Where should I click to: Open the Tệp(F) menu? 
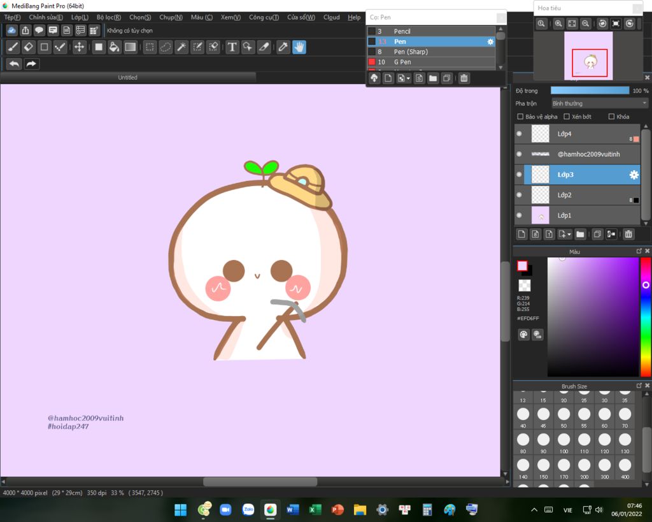coord(12,17)
